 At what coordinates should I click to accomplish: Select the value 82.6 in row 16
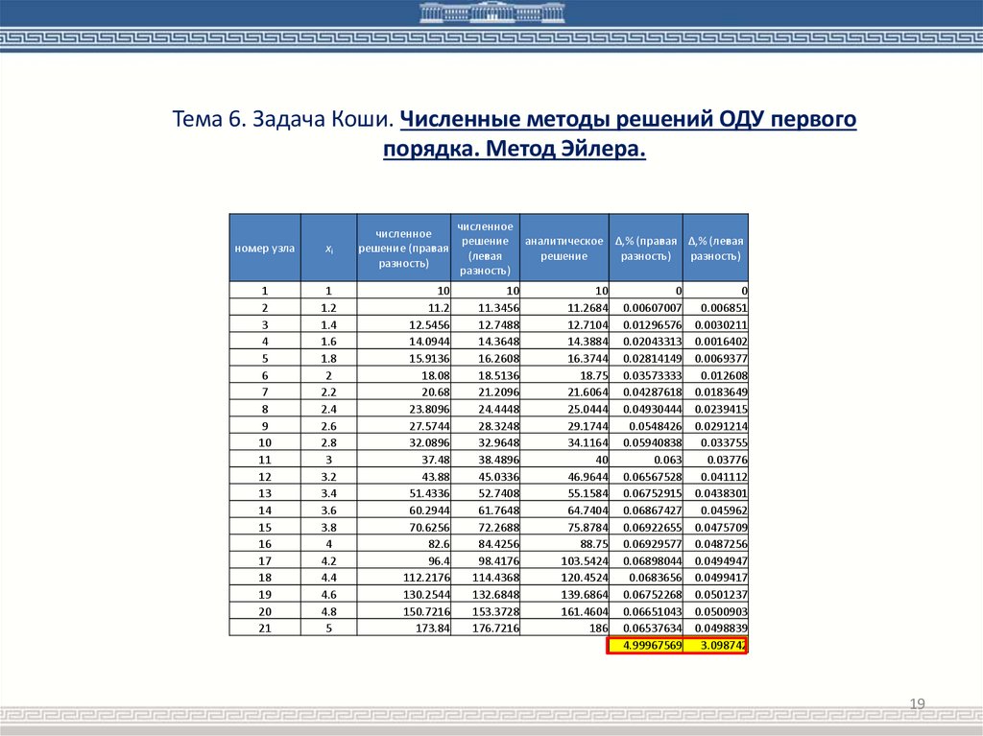click(404, 544)
